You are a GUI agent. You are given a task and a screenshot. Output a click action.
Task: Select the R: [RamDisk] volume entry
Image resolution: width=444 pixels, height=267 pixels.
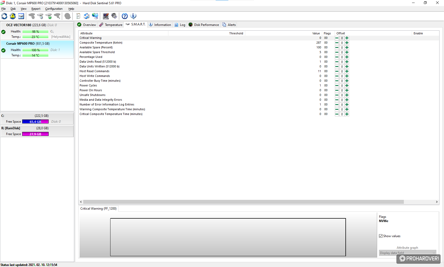click(x=37, y=131)
